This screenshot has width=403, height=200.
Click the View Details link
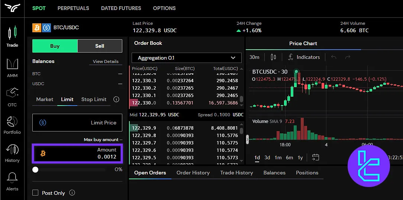pyautogui.click(x=106, y=61)
